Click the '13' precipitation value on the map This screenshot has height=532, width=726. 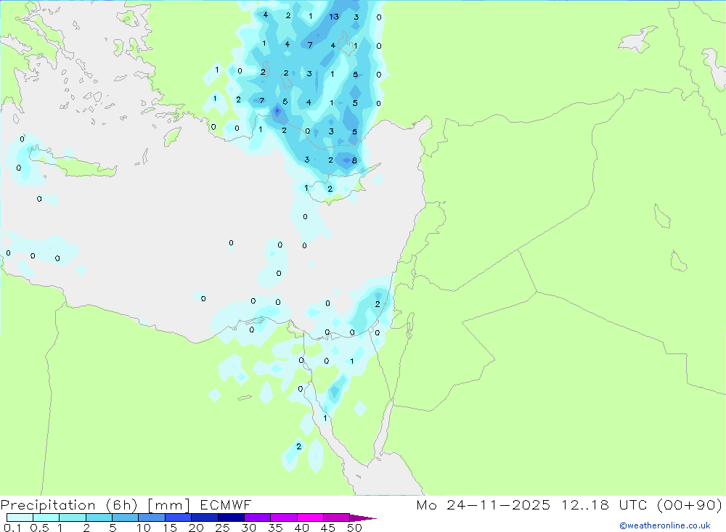334,17
